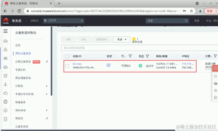Click the smiley face feedback icon

215,76
